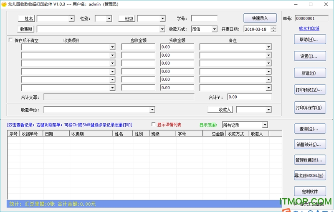Viewport: 334px width, 212px height.
Task: Expand the 显示范围 dropdown showing 所有记录
Action: pos(265,125)
